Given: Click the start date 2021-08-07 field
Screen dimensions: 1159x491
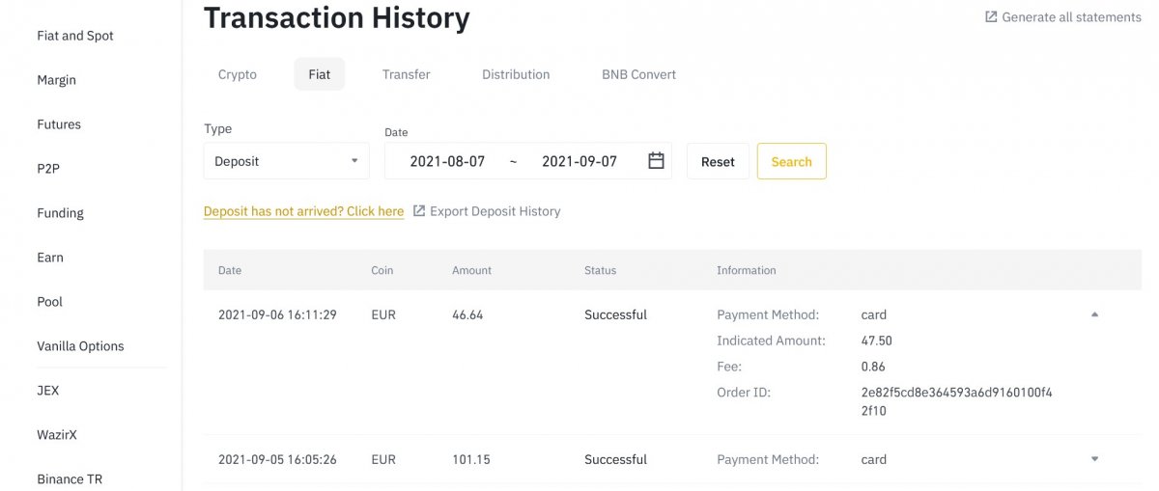Looking at the screenshot, I should (447, 161).
